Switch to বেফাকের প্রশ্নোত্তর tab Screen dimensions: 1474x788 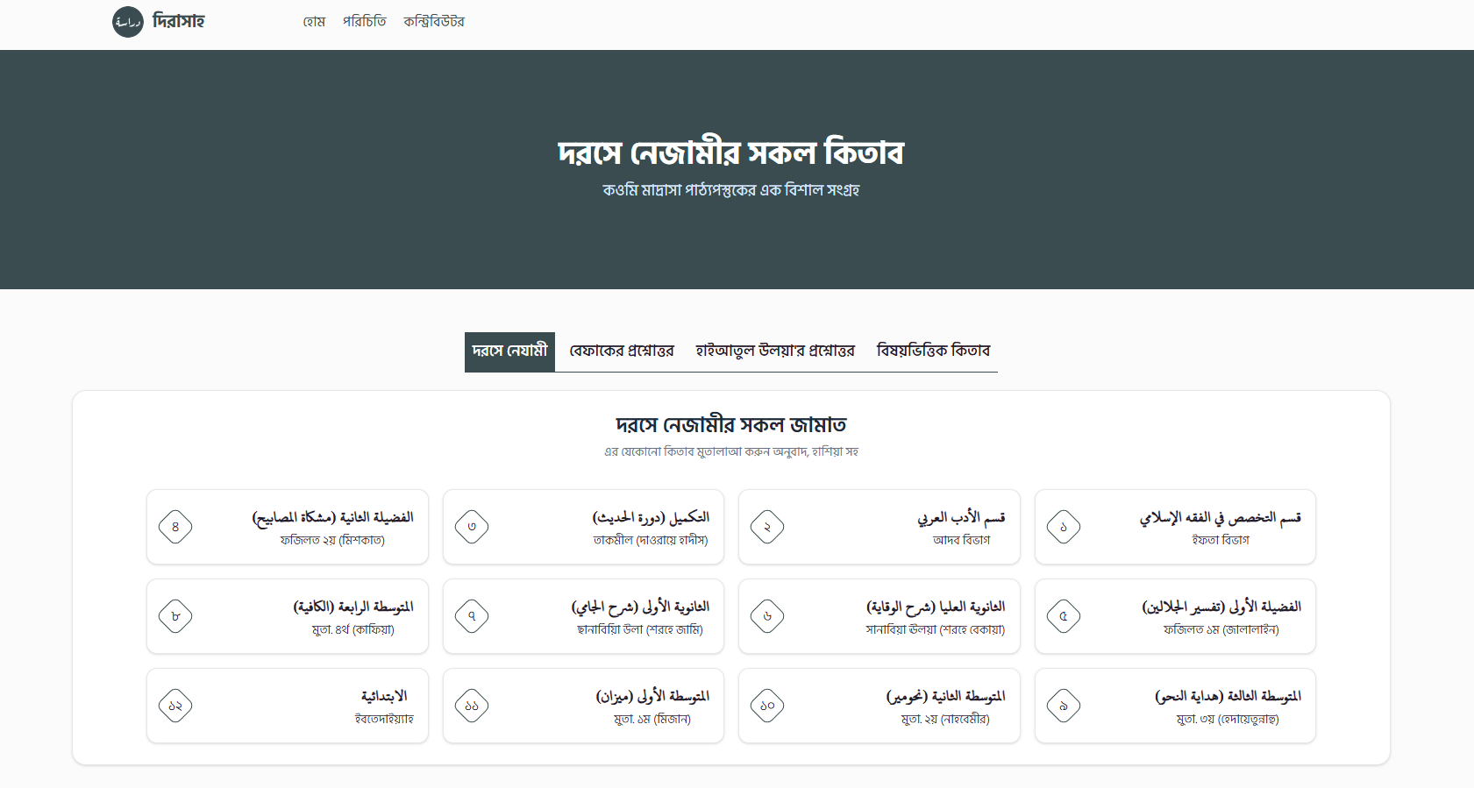(x=622, y=351)
